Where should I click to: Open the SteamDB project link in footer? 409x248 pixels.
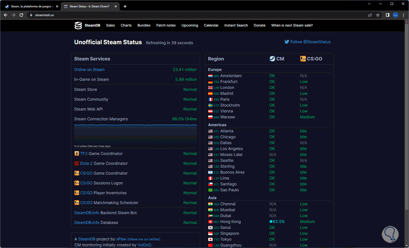86,239
